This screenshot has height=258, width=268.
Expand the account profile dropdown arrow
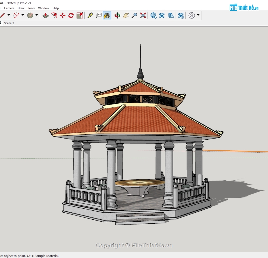click(198, 15)
